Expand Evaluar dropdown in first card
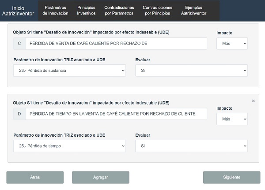 191,71
